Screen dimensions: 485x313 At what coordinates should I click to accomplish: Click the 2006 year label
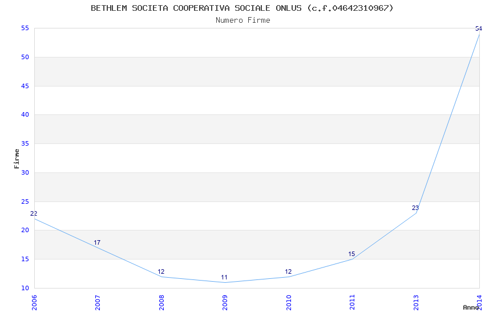click(x=34, y=303)
